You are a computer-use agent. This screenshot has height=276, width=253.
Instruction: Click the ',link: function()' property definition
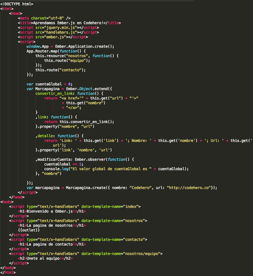pos(56,117)
